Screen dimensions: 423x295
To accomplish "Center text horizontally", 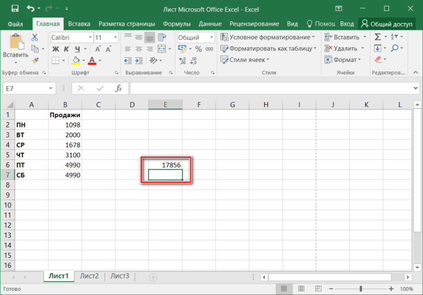I will pos(139,49).
